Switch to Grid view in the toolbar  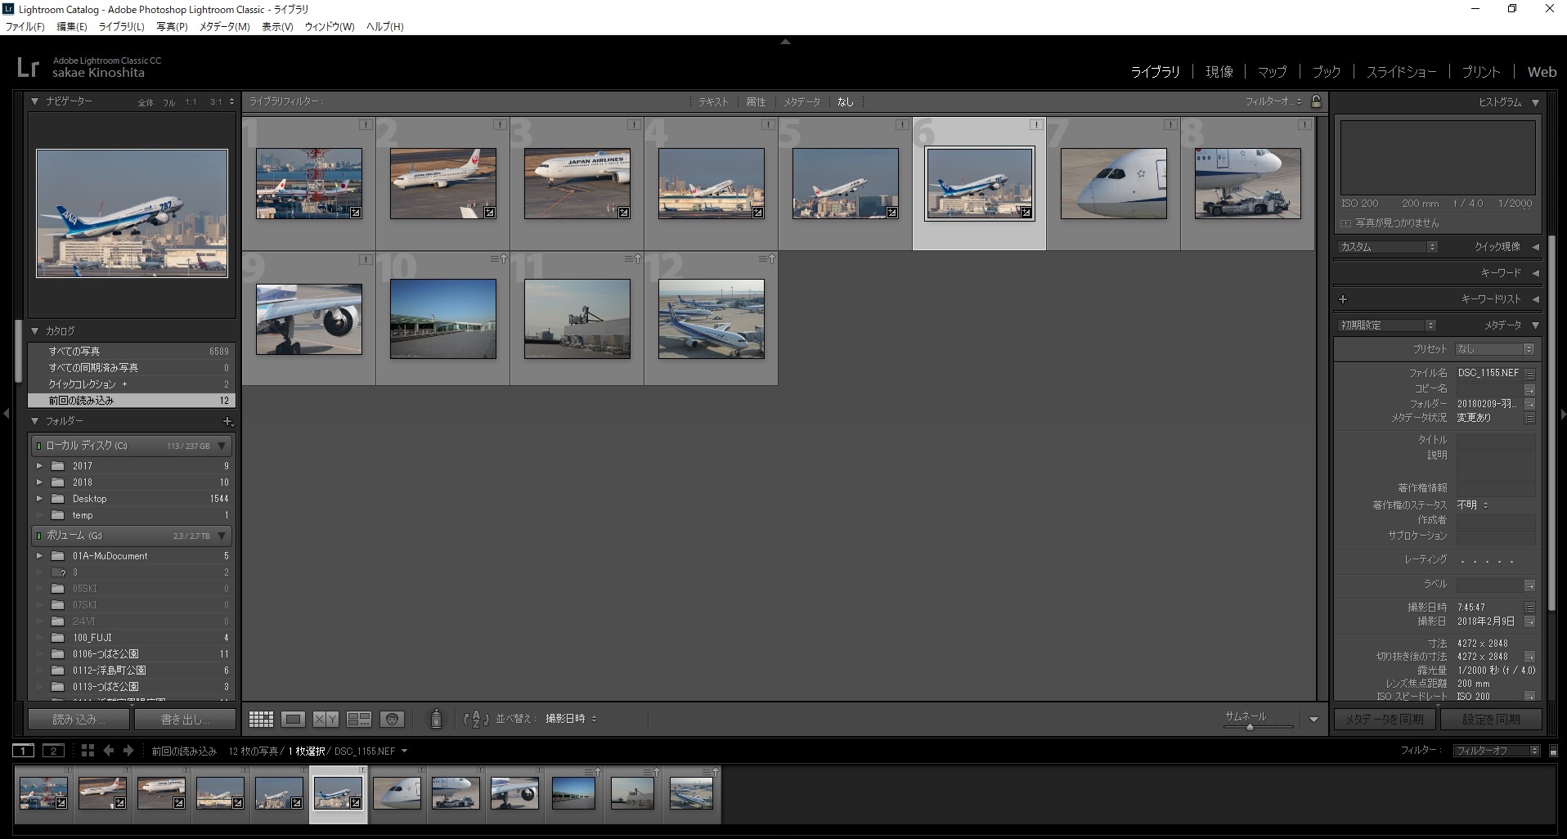[x=261, y=719]
